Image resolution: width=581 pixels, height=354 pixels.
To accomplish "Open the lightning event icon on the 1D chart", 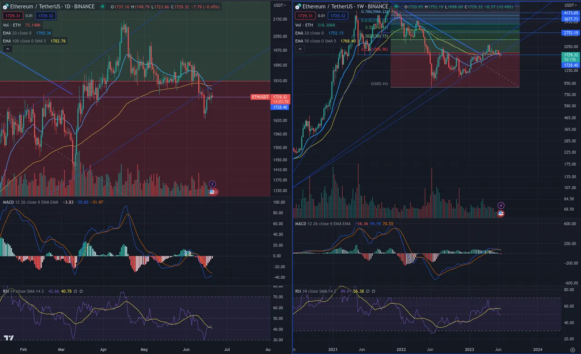I will coord(212,184).
